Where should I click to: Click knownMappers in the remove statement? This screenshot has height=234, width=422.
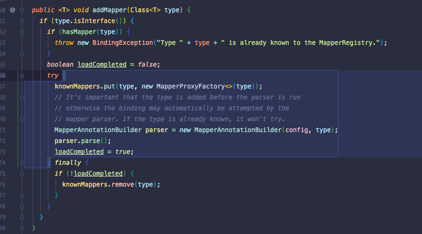click(x=85, y=184)
